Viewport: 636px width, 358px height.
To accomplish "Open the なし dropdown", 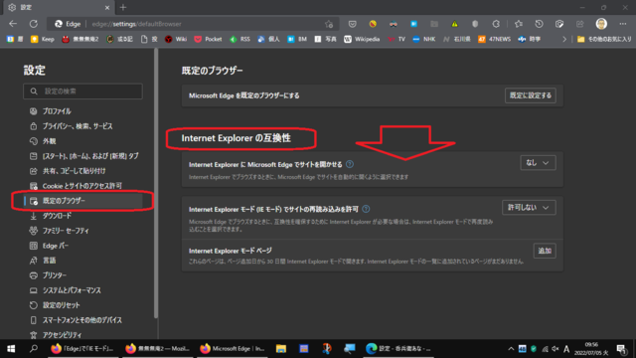I will click(x=538, y=163).
